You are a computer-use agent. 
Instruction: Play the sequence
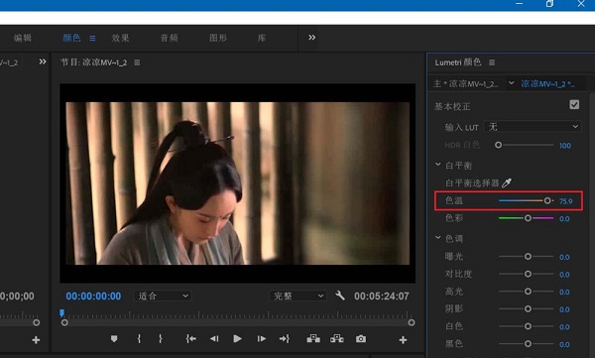point(238,338)
